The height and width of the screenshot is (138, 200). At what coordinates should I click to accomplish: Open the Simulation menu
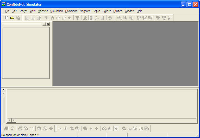click(57, 11)
